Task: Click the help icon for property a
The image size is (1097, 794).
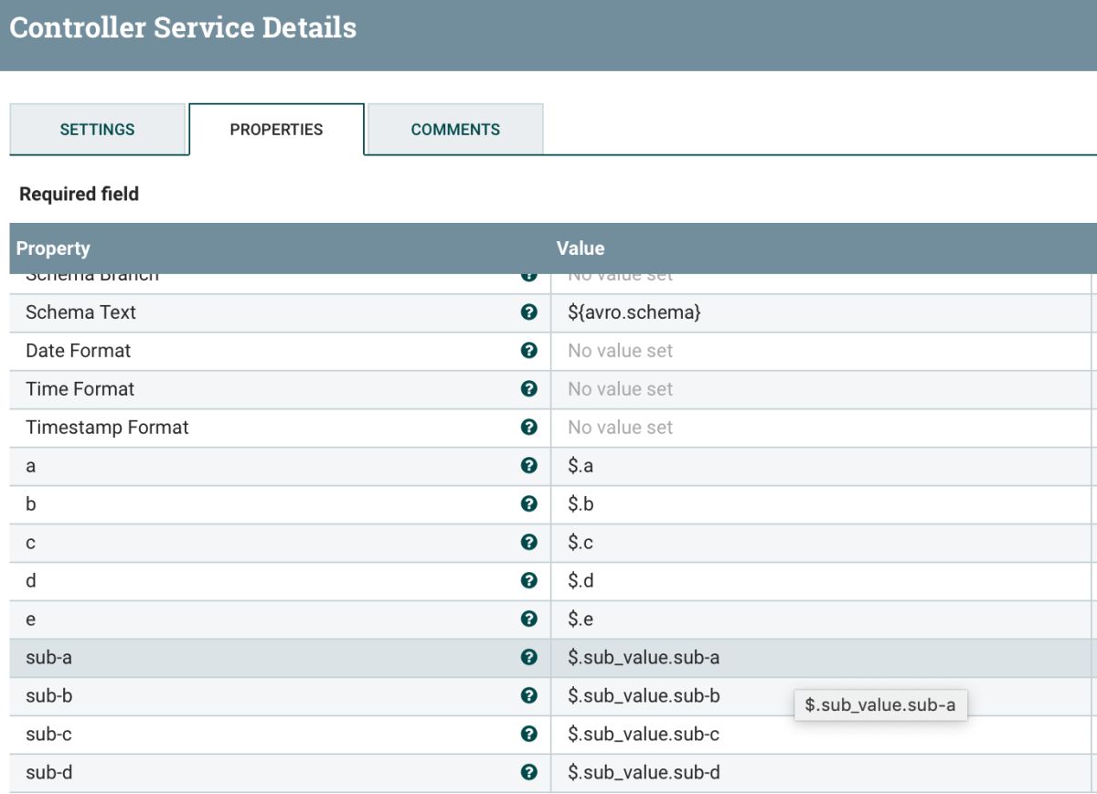Action: pyautogui.click(x=528, y=466)
